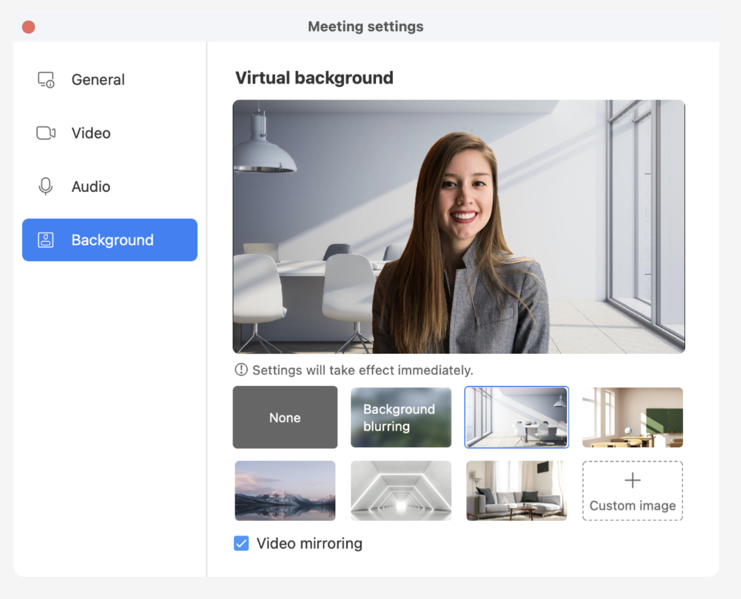Apply the white futuristic tunnel background

click(401, 490)
